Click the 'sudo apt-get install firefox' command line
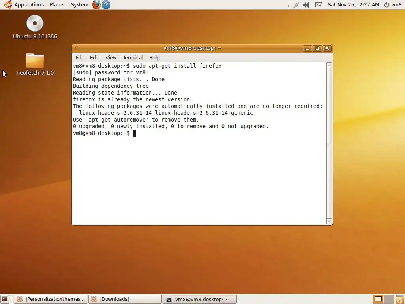 point(177,66)
